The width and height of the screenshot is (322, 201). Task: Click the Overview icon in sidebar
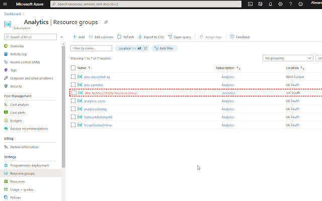pos(6,46)
